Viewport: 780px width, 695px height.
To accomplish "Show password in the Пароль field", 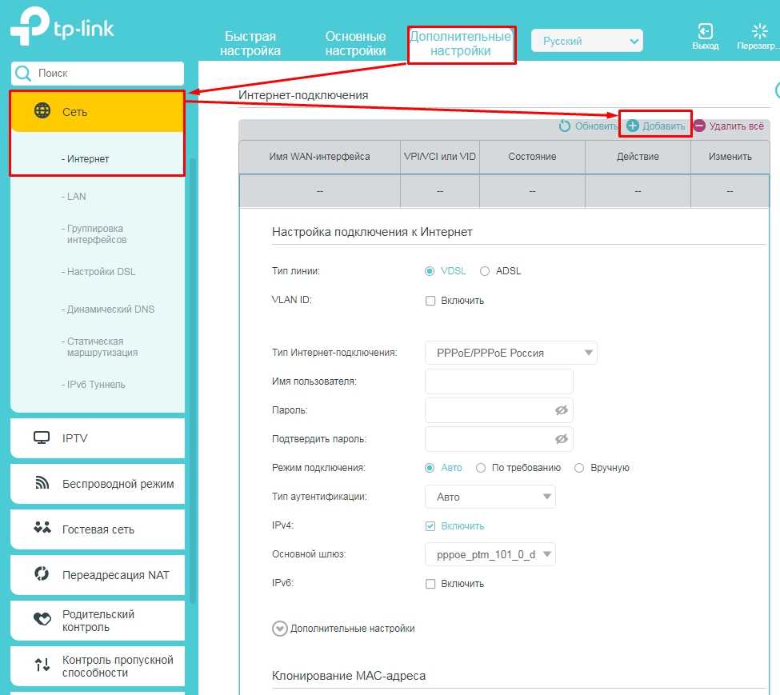I will (x=561, y=410).
